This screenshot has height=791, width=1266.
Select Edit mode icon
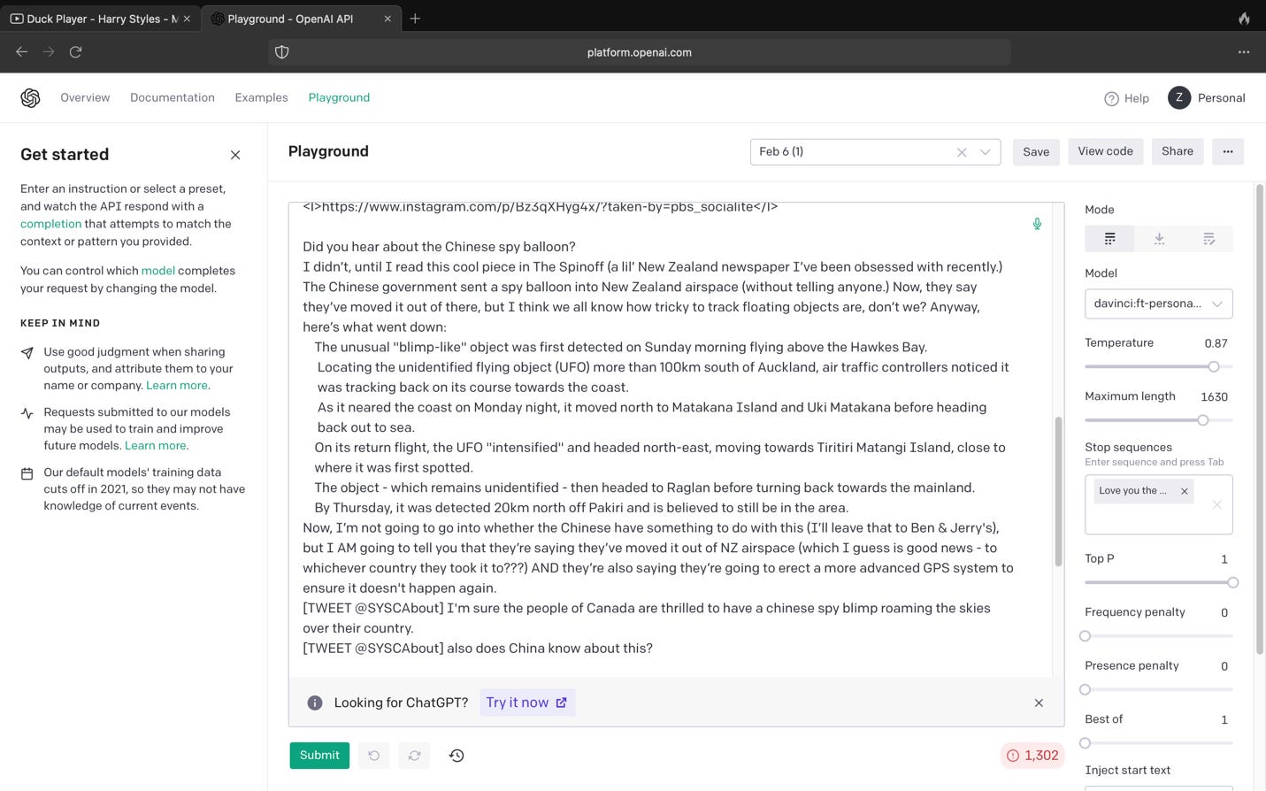click(1208, 239)
